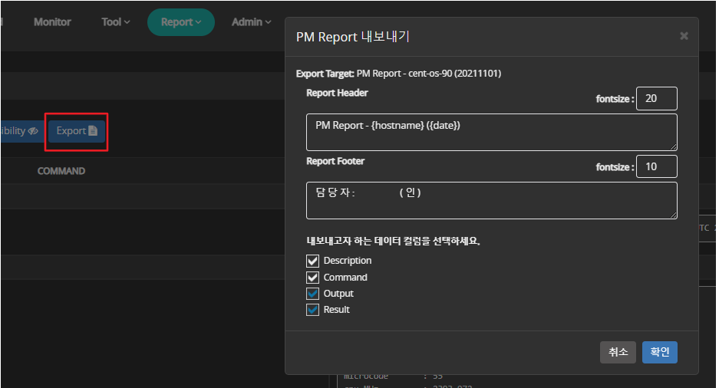Click the Report Footer fontsize field
719x388 pixels.
[656, 166]
